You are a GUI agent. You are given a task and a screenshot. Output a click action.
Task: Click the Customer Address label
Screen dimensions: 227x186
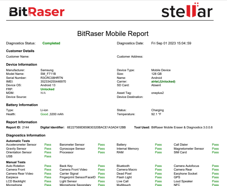click(130, 56)
